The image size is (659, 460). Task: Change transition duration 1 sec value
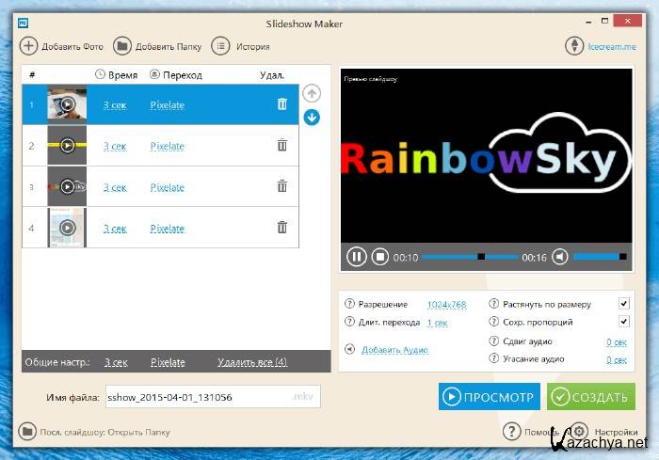click(x=437, y=323)
